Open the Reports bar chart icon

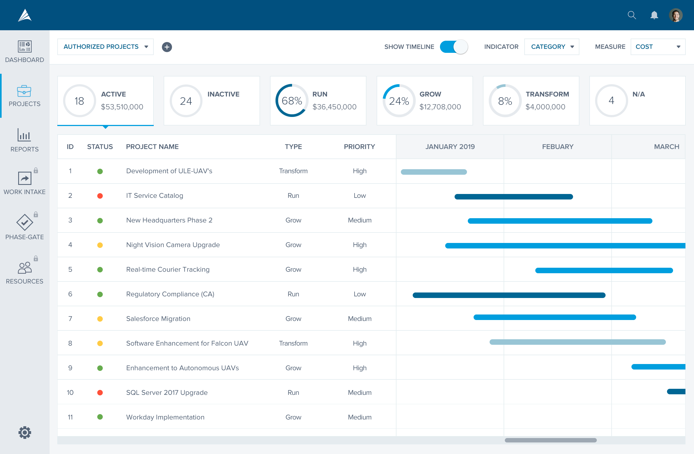(x=24, y=135)
